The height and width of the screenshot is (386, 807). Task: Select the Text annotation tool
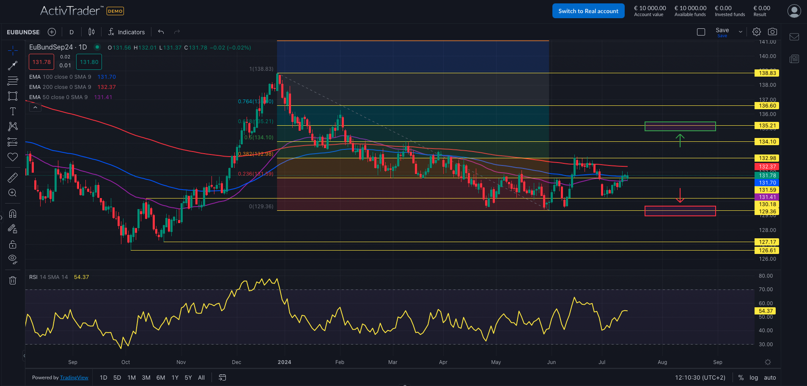(13, 111)
